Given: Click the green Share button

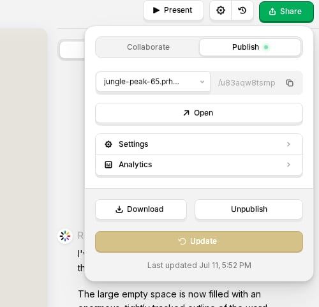Looking at the screenshot, I should coord(286,11).
